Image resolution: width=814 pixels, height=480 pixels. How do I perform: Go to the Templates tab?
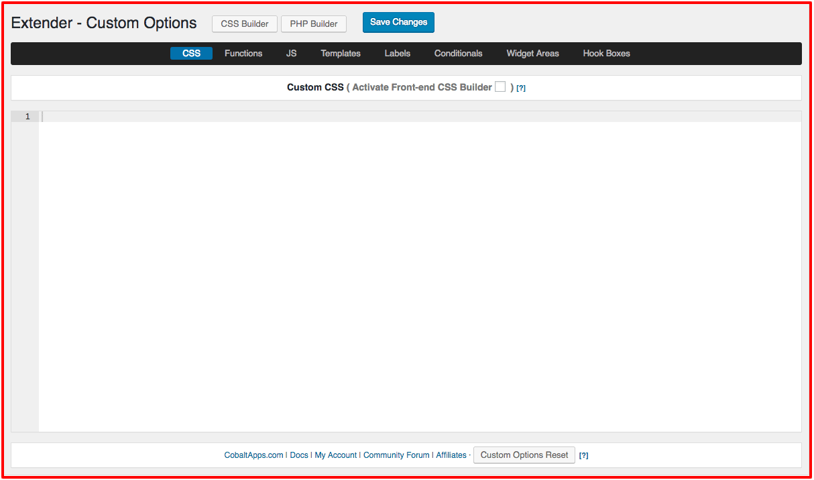click(340, 54)
